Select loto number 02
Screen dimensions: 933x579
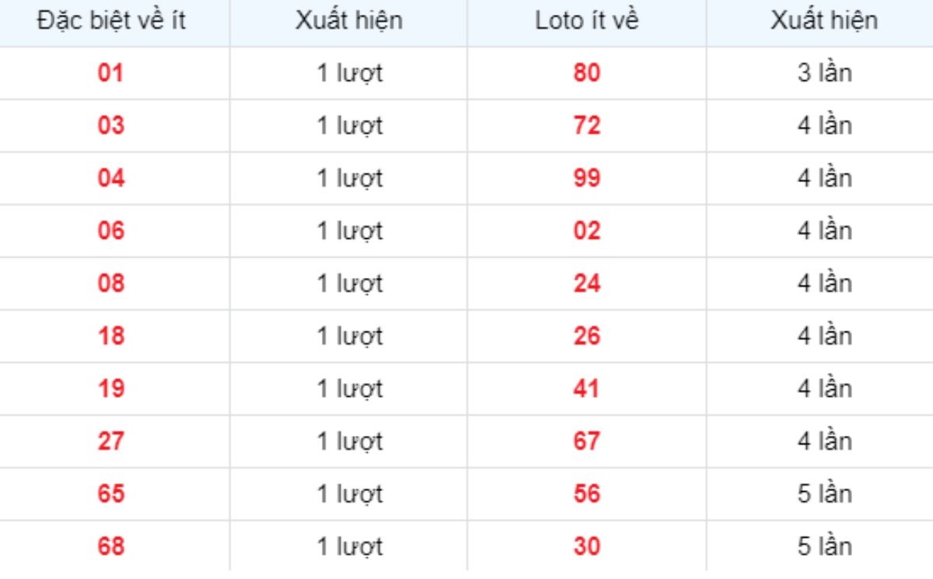click(587, 231)
